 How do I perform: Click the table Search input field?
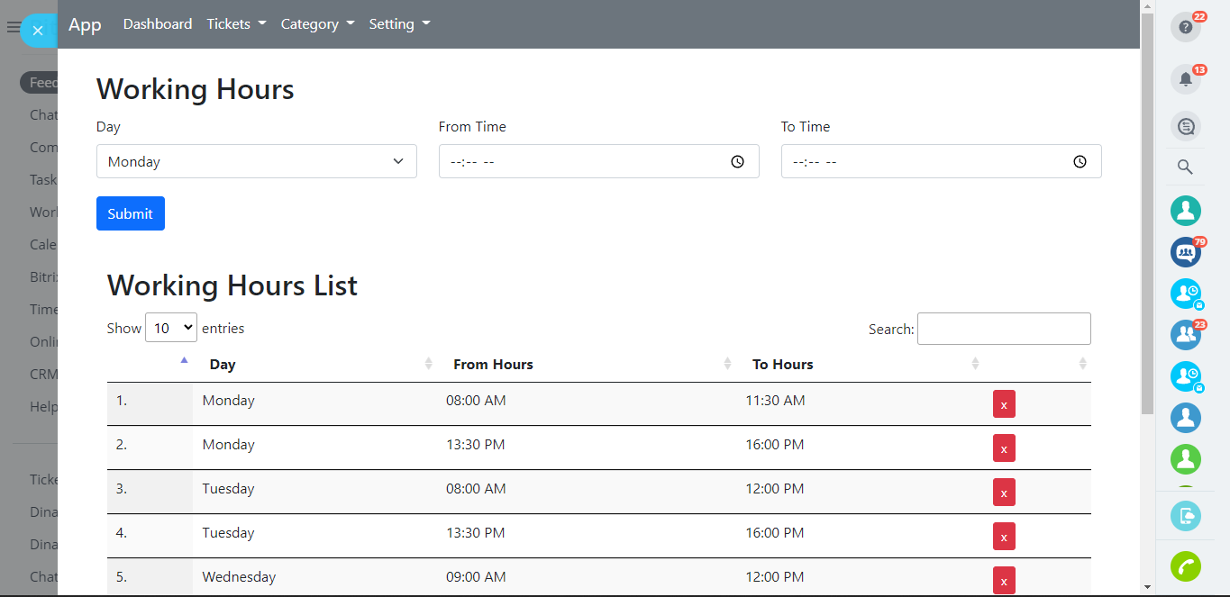point(1003,329)
